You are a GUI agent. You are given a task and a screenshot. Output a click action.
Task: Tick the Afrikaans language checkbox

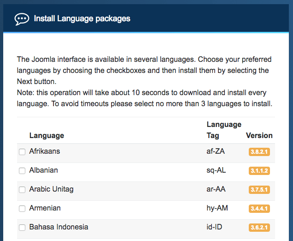point(22,152)
